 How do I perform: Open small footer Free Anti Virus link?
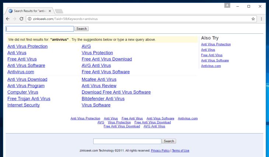pos(132,118)
